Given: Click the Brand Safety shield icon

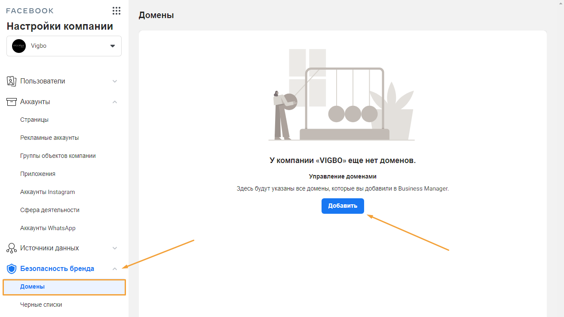Looking at the screenshot, I should coord(12,269).
